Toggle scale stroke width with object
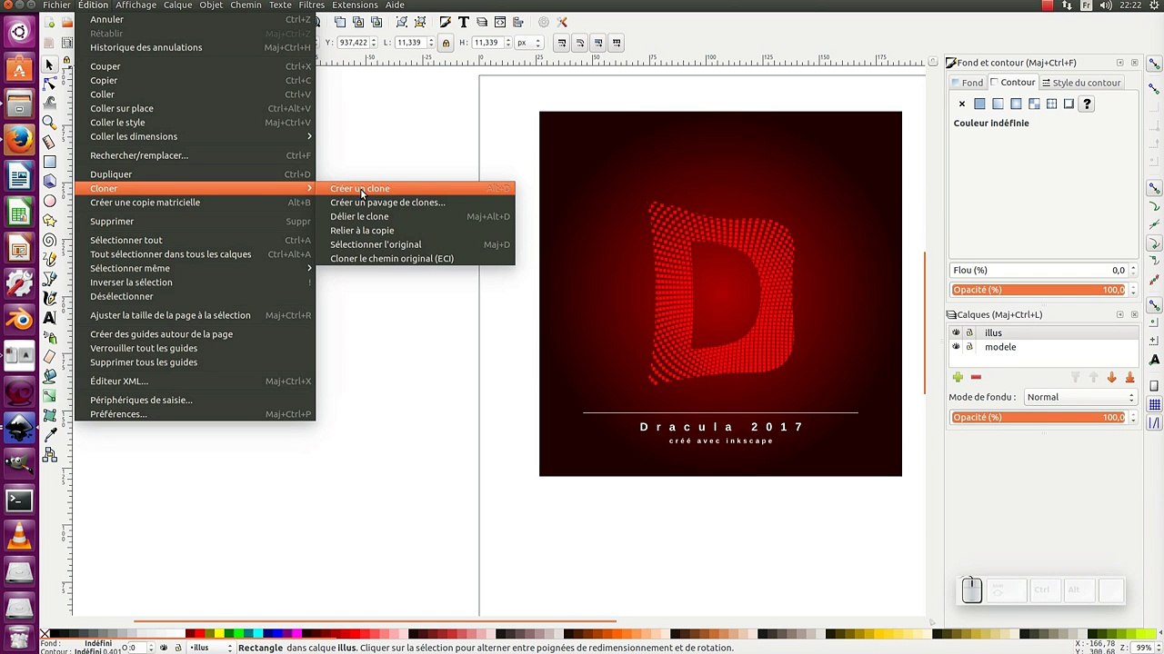The height and width of the screenshot is (654, 1164). coord(562,43)
